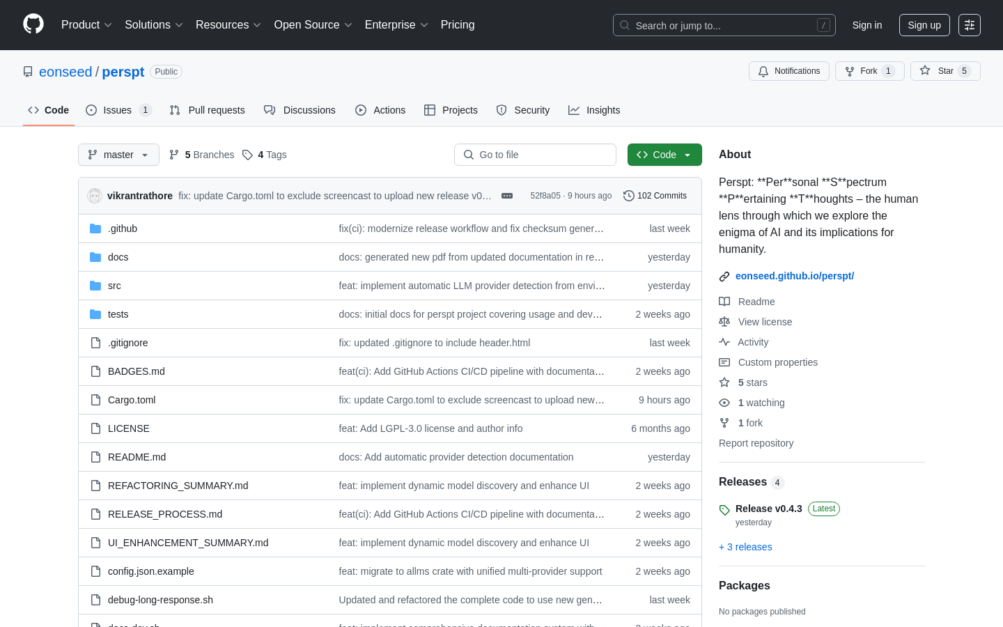Open the green Code dropdown button

point(664,155)
